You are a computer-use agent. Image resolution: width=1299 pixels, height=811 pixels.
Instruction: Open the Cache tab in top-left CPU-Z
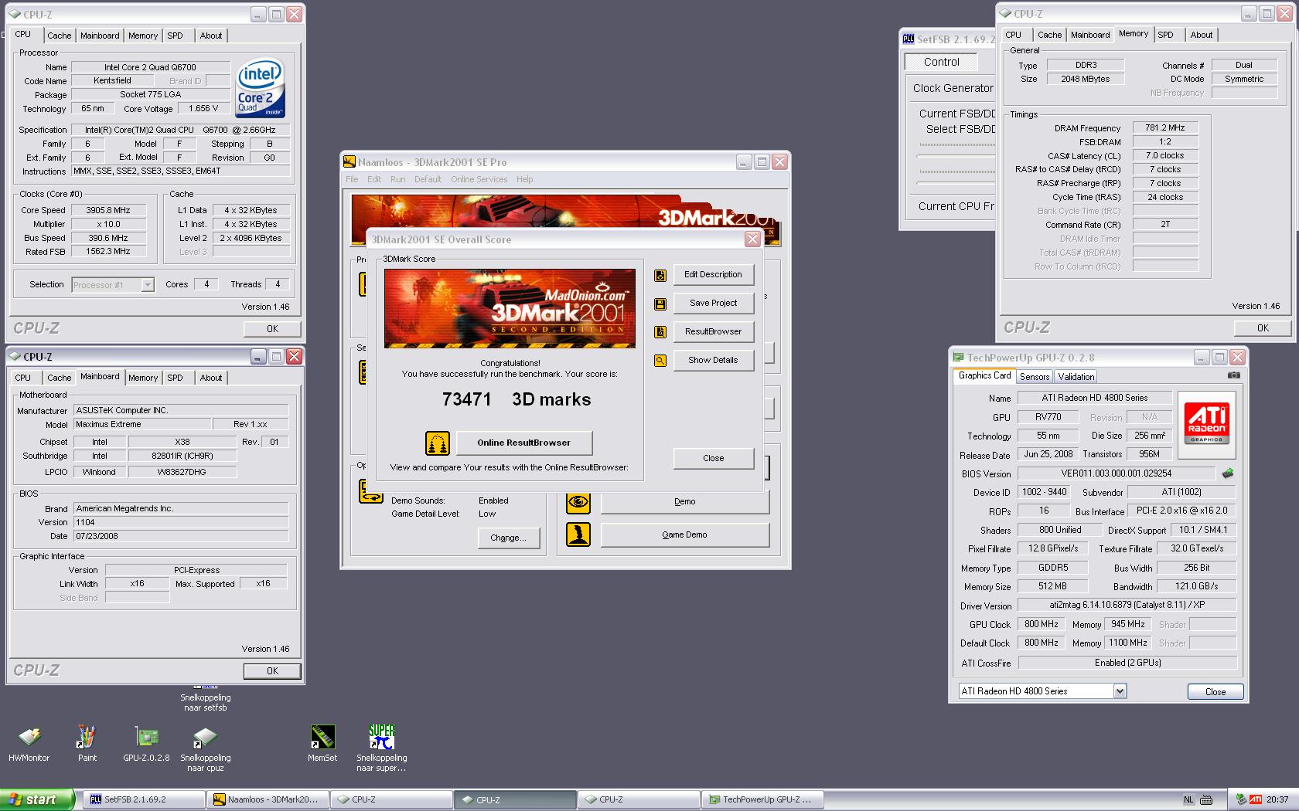point(59,36)
